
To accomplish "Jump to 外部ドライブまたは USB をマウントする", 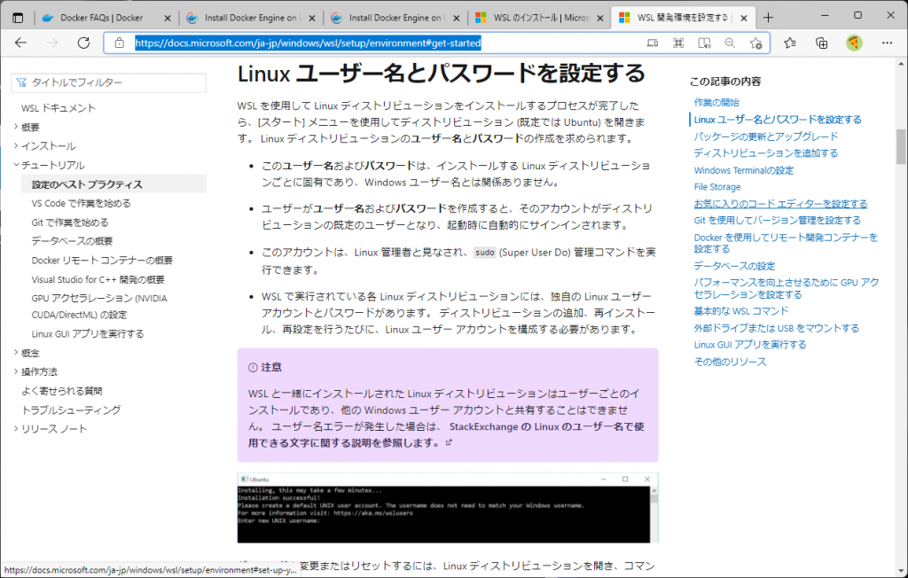I will [x=777, y=328].
